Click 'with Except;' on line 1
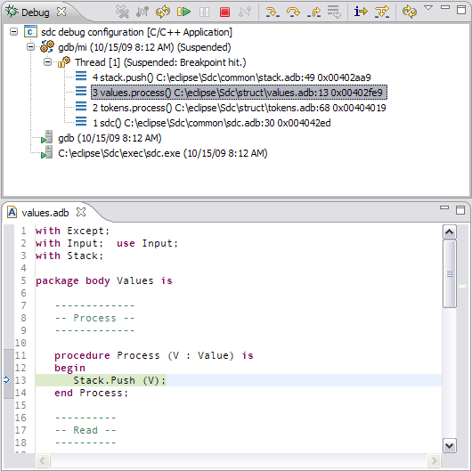Image resolution: width=472 pixels, height=471 pixels. click(72, 231)
